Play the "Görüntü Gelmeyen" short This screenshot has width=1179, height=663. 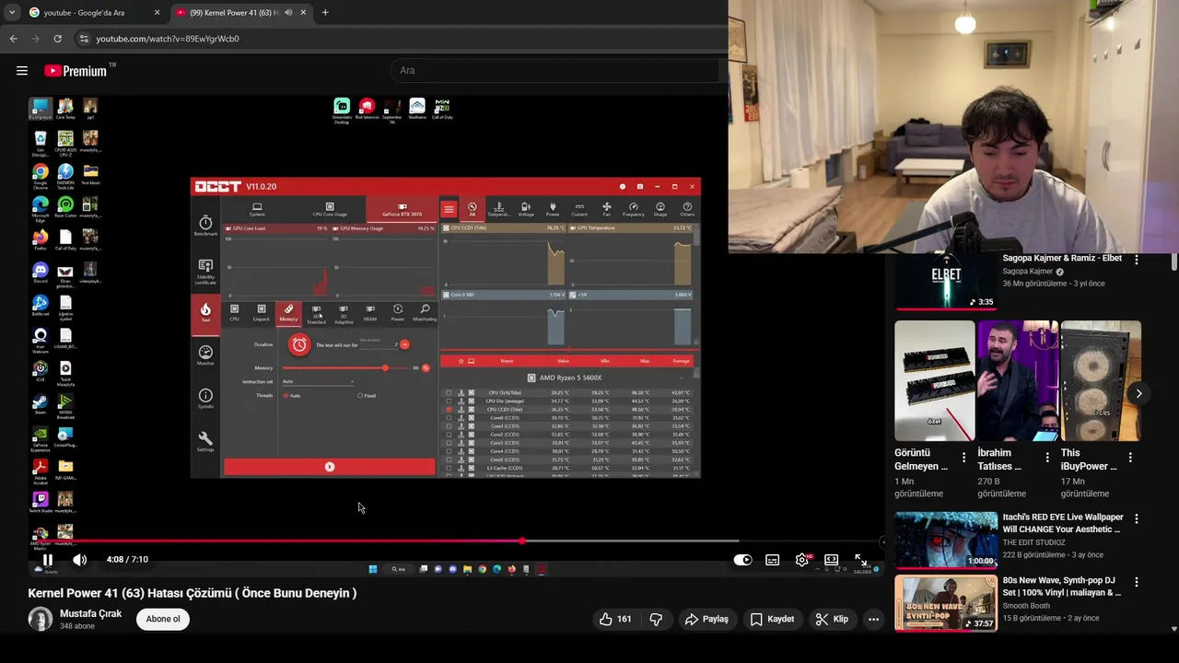934,380
